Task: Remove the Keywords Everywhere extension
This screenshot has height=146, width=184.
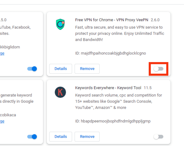Action: tap(87, 137)
